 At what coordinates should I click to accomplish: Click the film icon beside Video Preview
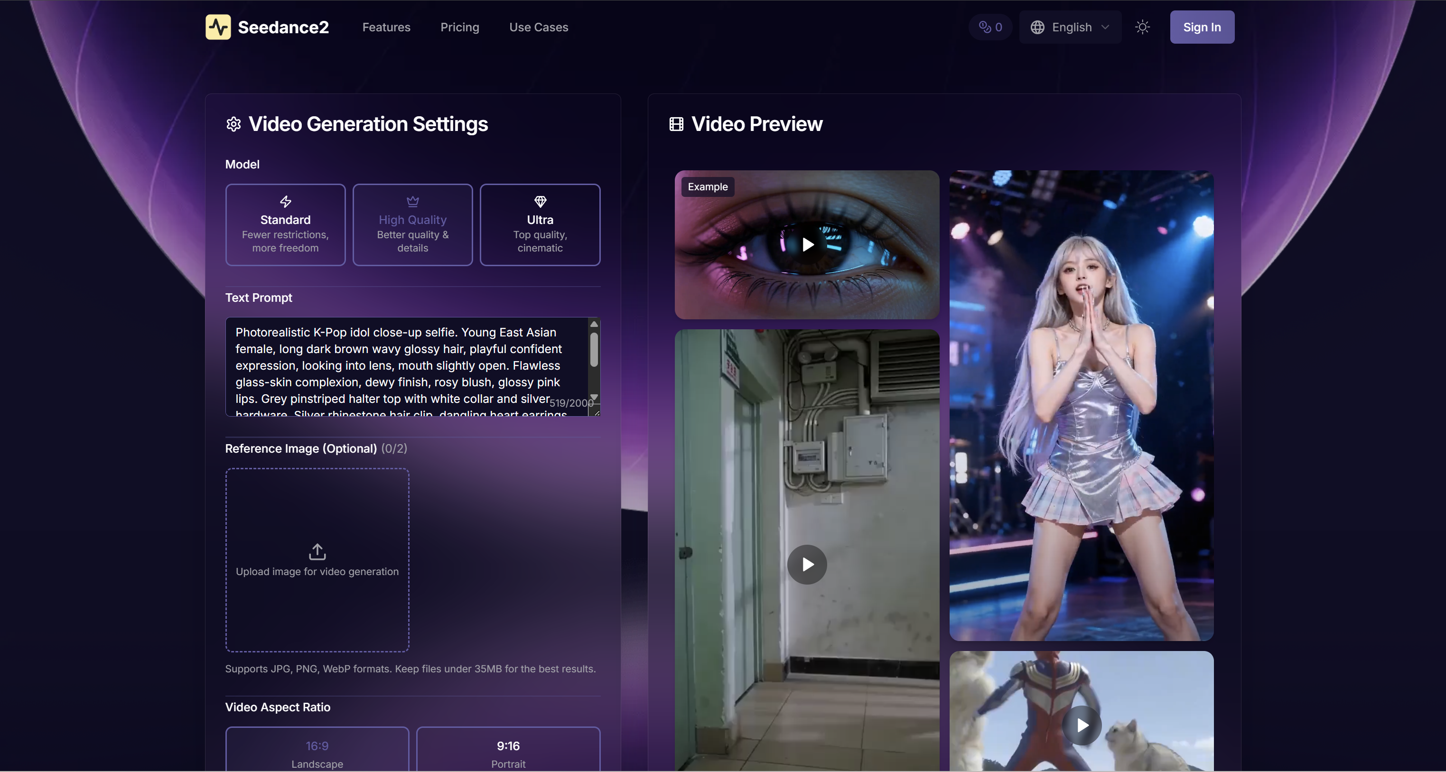[676, 124]
